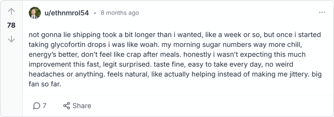The image size is (334, 117).
Task: Upvote the comment with the up arrow
Action: point(11,12)
